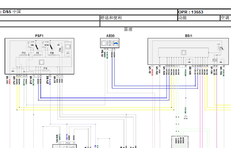The width and height of the screenshot is (231, 148).
Task: Click the 16V NR connector label under PSF1
Action: (7, 80)
